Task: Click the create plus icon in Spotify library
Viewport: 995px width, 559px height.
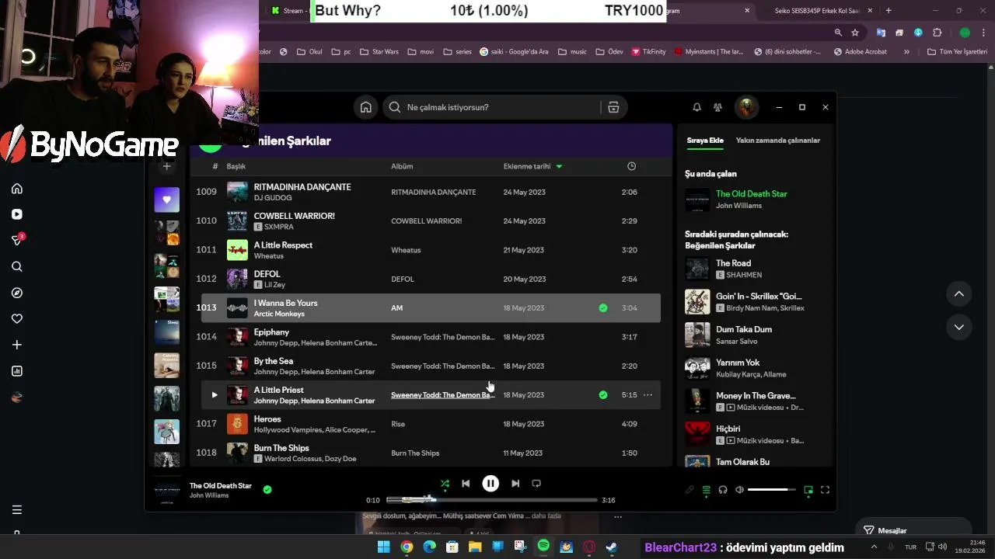Action: [x=166, y=166]
